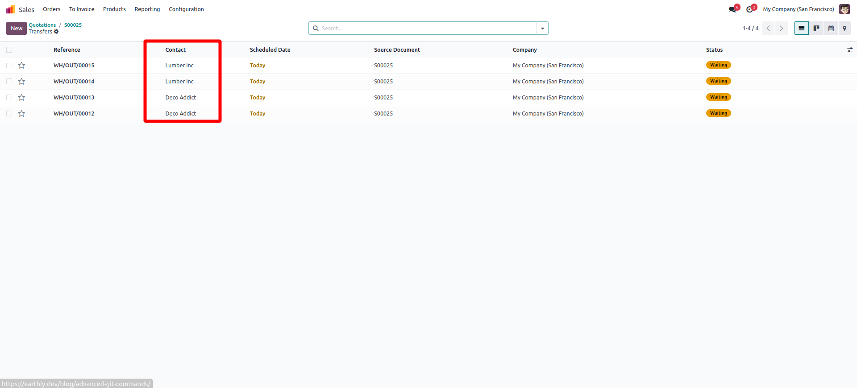Click the Sales app name
The image size is (857, 388).
coord(26,9)
